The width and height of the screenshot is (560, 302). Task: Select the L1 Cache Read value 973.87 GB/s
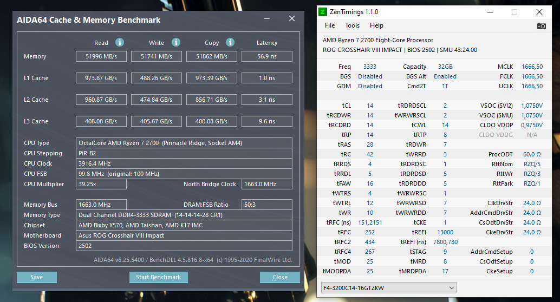click(x=101, y=78)
